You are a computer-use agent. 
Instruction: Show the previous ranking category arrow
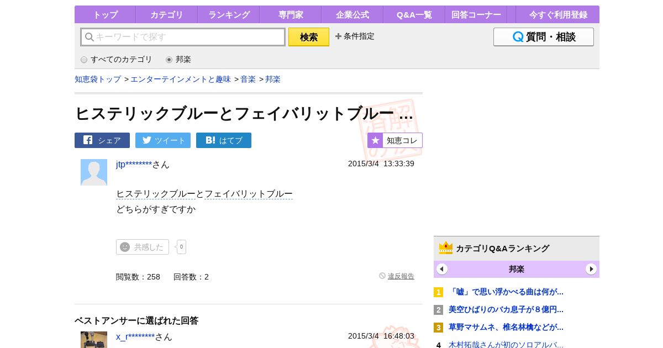(x=442, y=269)
